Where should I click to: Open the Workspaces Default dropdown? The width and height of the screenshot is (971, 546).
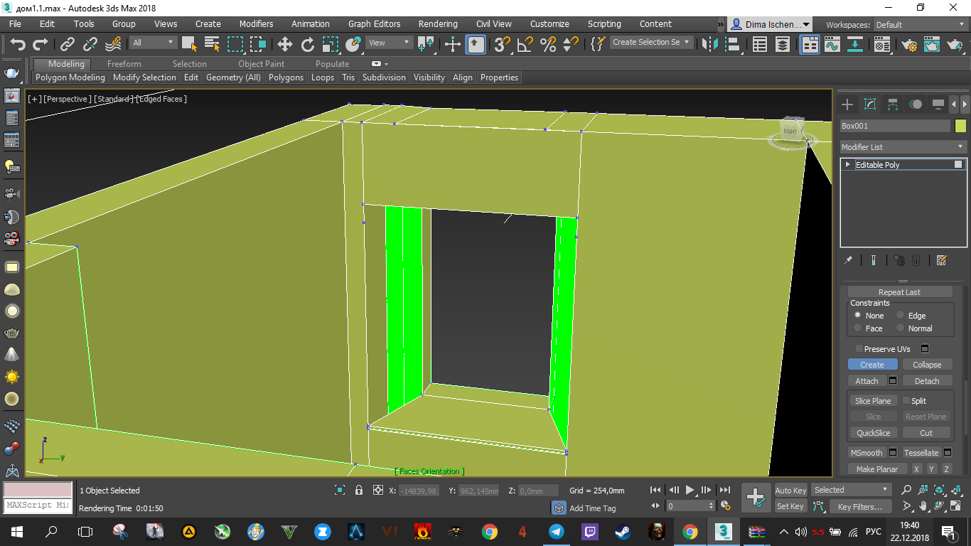pos(920,25)
